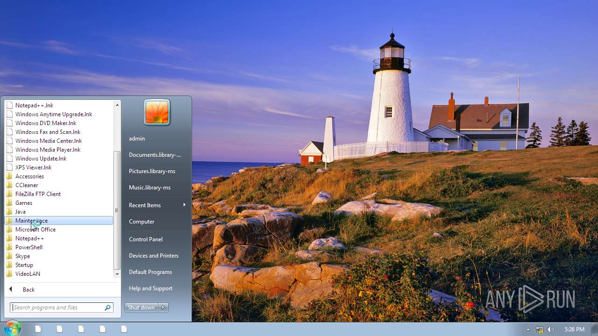
Task: Click Windows Media Player.lnk file icon
Action: coord(9,150)
